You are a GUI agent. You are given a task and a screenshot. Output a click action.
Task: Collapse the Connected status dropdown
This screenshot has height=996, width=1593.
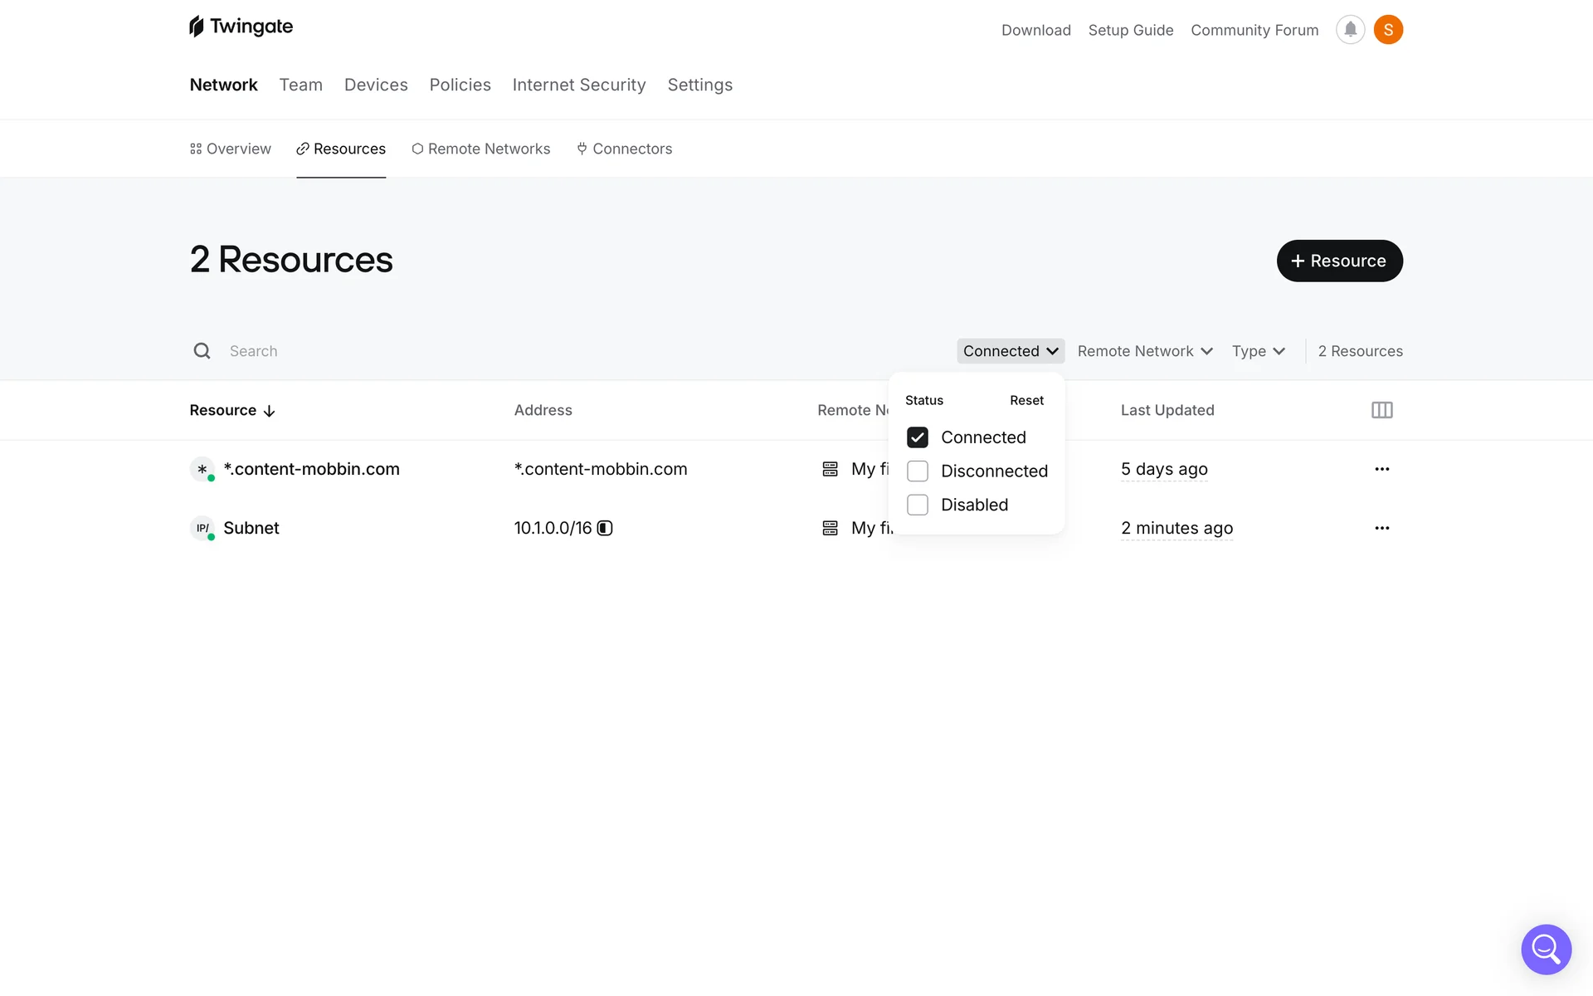tap(1010, 351)
